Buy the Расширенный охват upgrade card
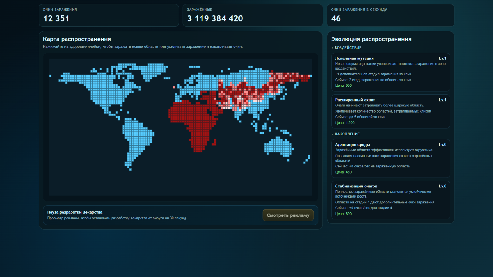 click(390, 111)
